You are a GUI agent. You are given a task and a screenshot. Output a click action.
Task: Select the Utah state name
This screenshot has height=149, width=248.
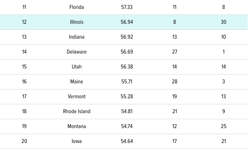tap(77, 67)
